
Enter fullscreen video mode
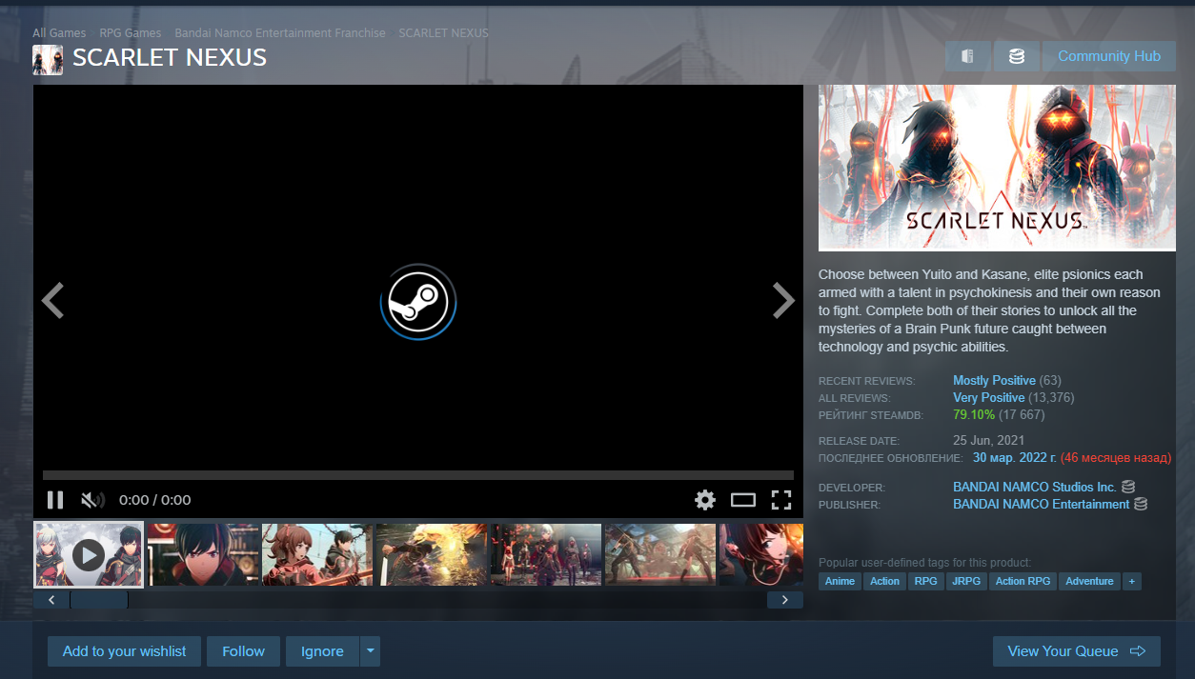(x=781, y=499)
